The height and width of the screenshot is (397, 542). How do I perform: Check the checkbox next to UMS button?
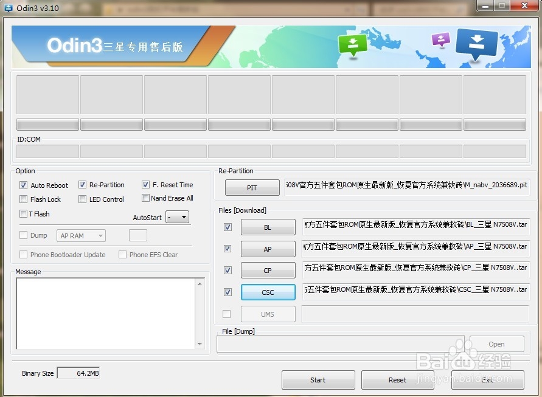pyautogui.click(x=227, y=314)
